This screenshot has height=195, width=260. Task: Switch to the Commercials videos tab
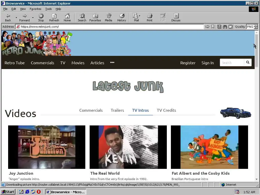pos(91,110)
